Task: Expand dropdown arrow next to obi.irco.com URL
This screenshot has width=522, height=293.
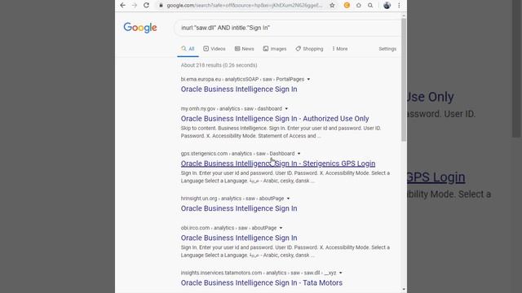Action: tap(281, 228)
